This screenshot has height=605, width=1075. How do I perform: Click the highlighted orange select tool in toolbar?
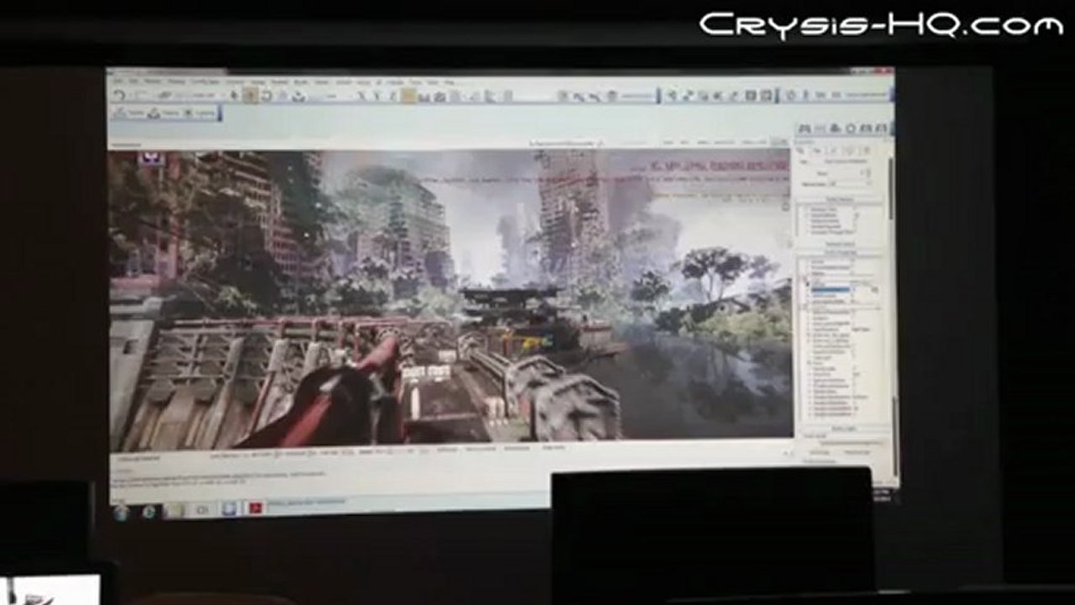click(250, 95)
